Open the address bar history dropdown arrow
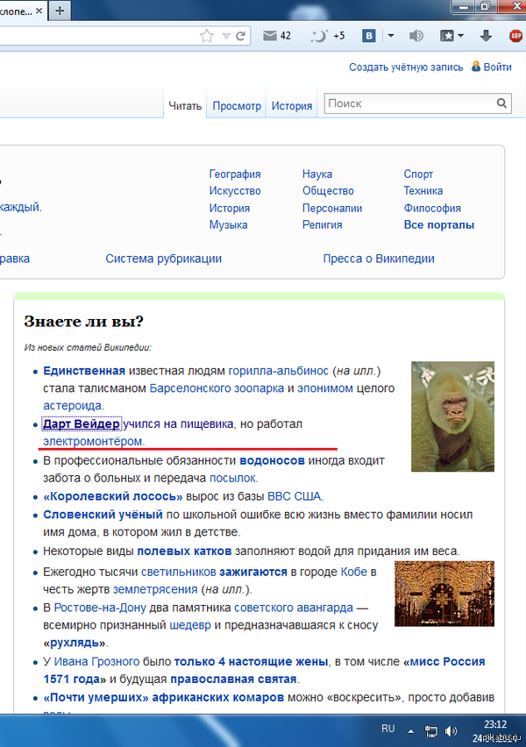 point(226,36)
